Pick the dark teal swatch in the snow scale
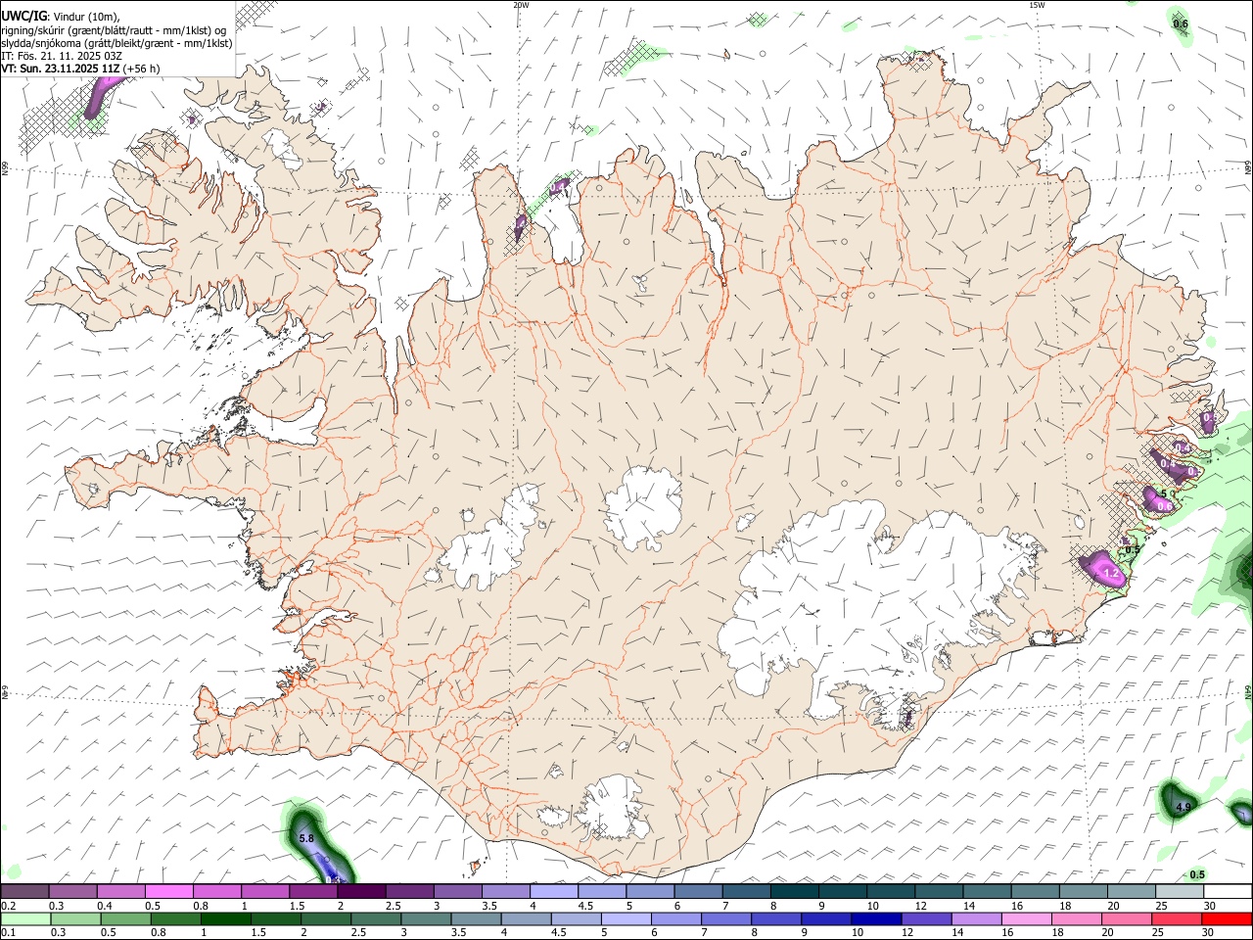 tap(795, 892)
